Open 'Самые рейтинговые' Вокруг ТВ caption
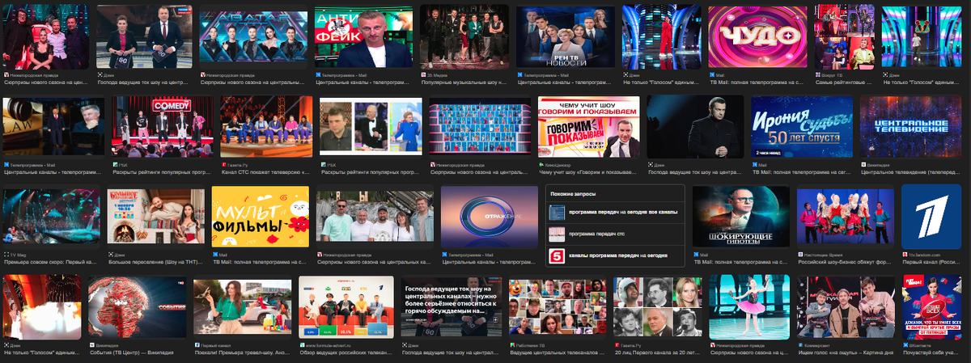Image resolution: width=971 pixels, height=363 pixels. click(844, 82)
